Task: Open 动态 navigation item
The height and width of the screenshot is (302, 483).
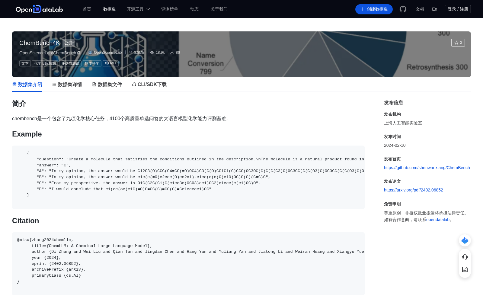Action: (194, 9)
